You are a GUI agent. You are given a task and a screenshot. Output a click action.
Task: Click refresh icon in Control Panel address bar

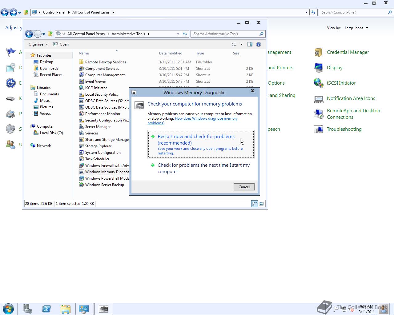tap(313, 12)
